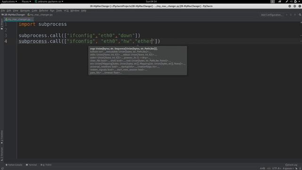This screenshot has height=170, width=302.
Task: Click my_mac_changer.py in the navigation bar
Action: 40,15
